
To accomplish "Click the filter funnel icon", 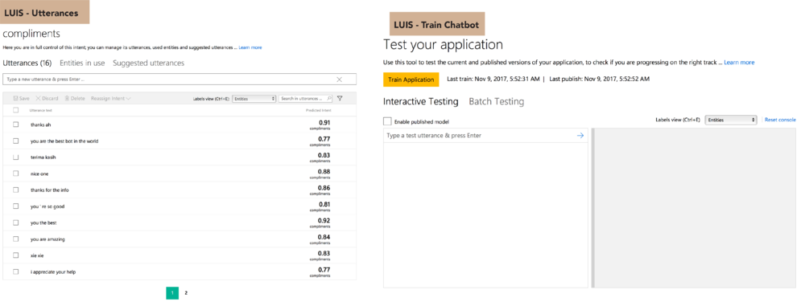I will click(340, 98).
